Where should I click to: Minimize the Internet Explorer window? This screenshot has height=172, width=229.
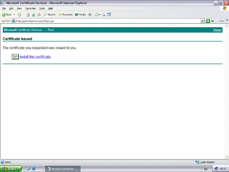(x=216, y=3)
